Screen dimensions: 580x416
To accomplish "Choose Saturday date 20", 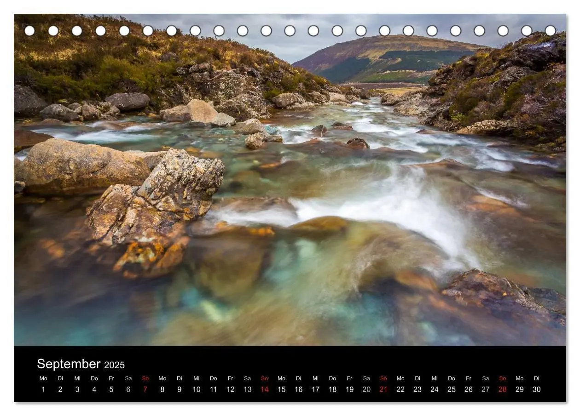I will (367, 389).
